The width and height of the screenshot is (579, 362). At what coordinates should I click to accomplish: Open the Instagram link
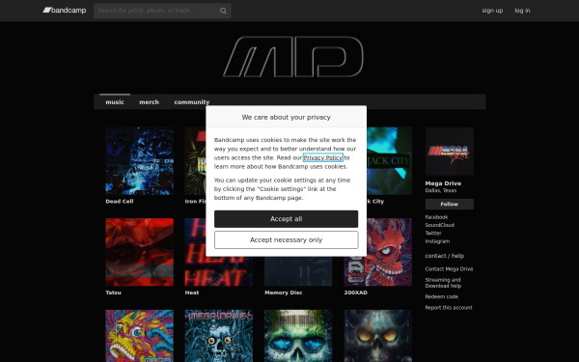coord(437,241)
